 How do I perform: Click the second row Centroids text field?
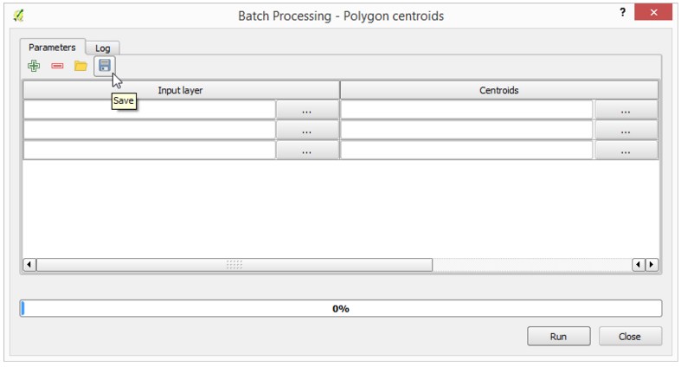pyautogui.click(x=466, y=130)
